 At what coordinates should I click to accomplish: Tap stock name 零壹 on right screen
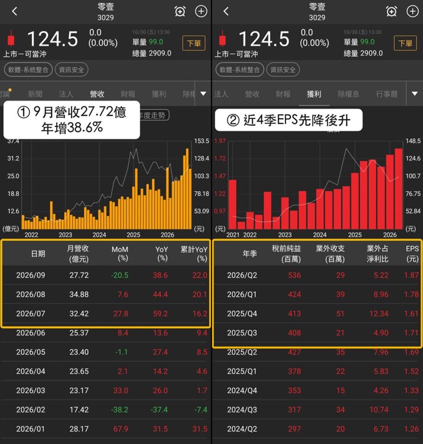[x=317, y=7]
